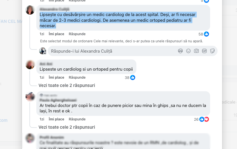Like the 'Lipseste un cardiolog' comment
Image resolution: width=237 pixels, height=149 pixels.
(56, 78)
